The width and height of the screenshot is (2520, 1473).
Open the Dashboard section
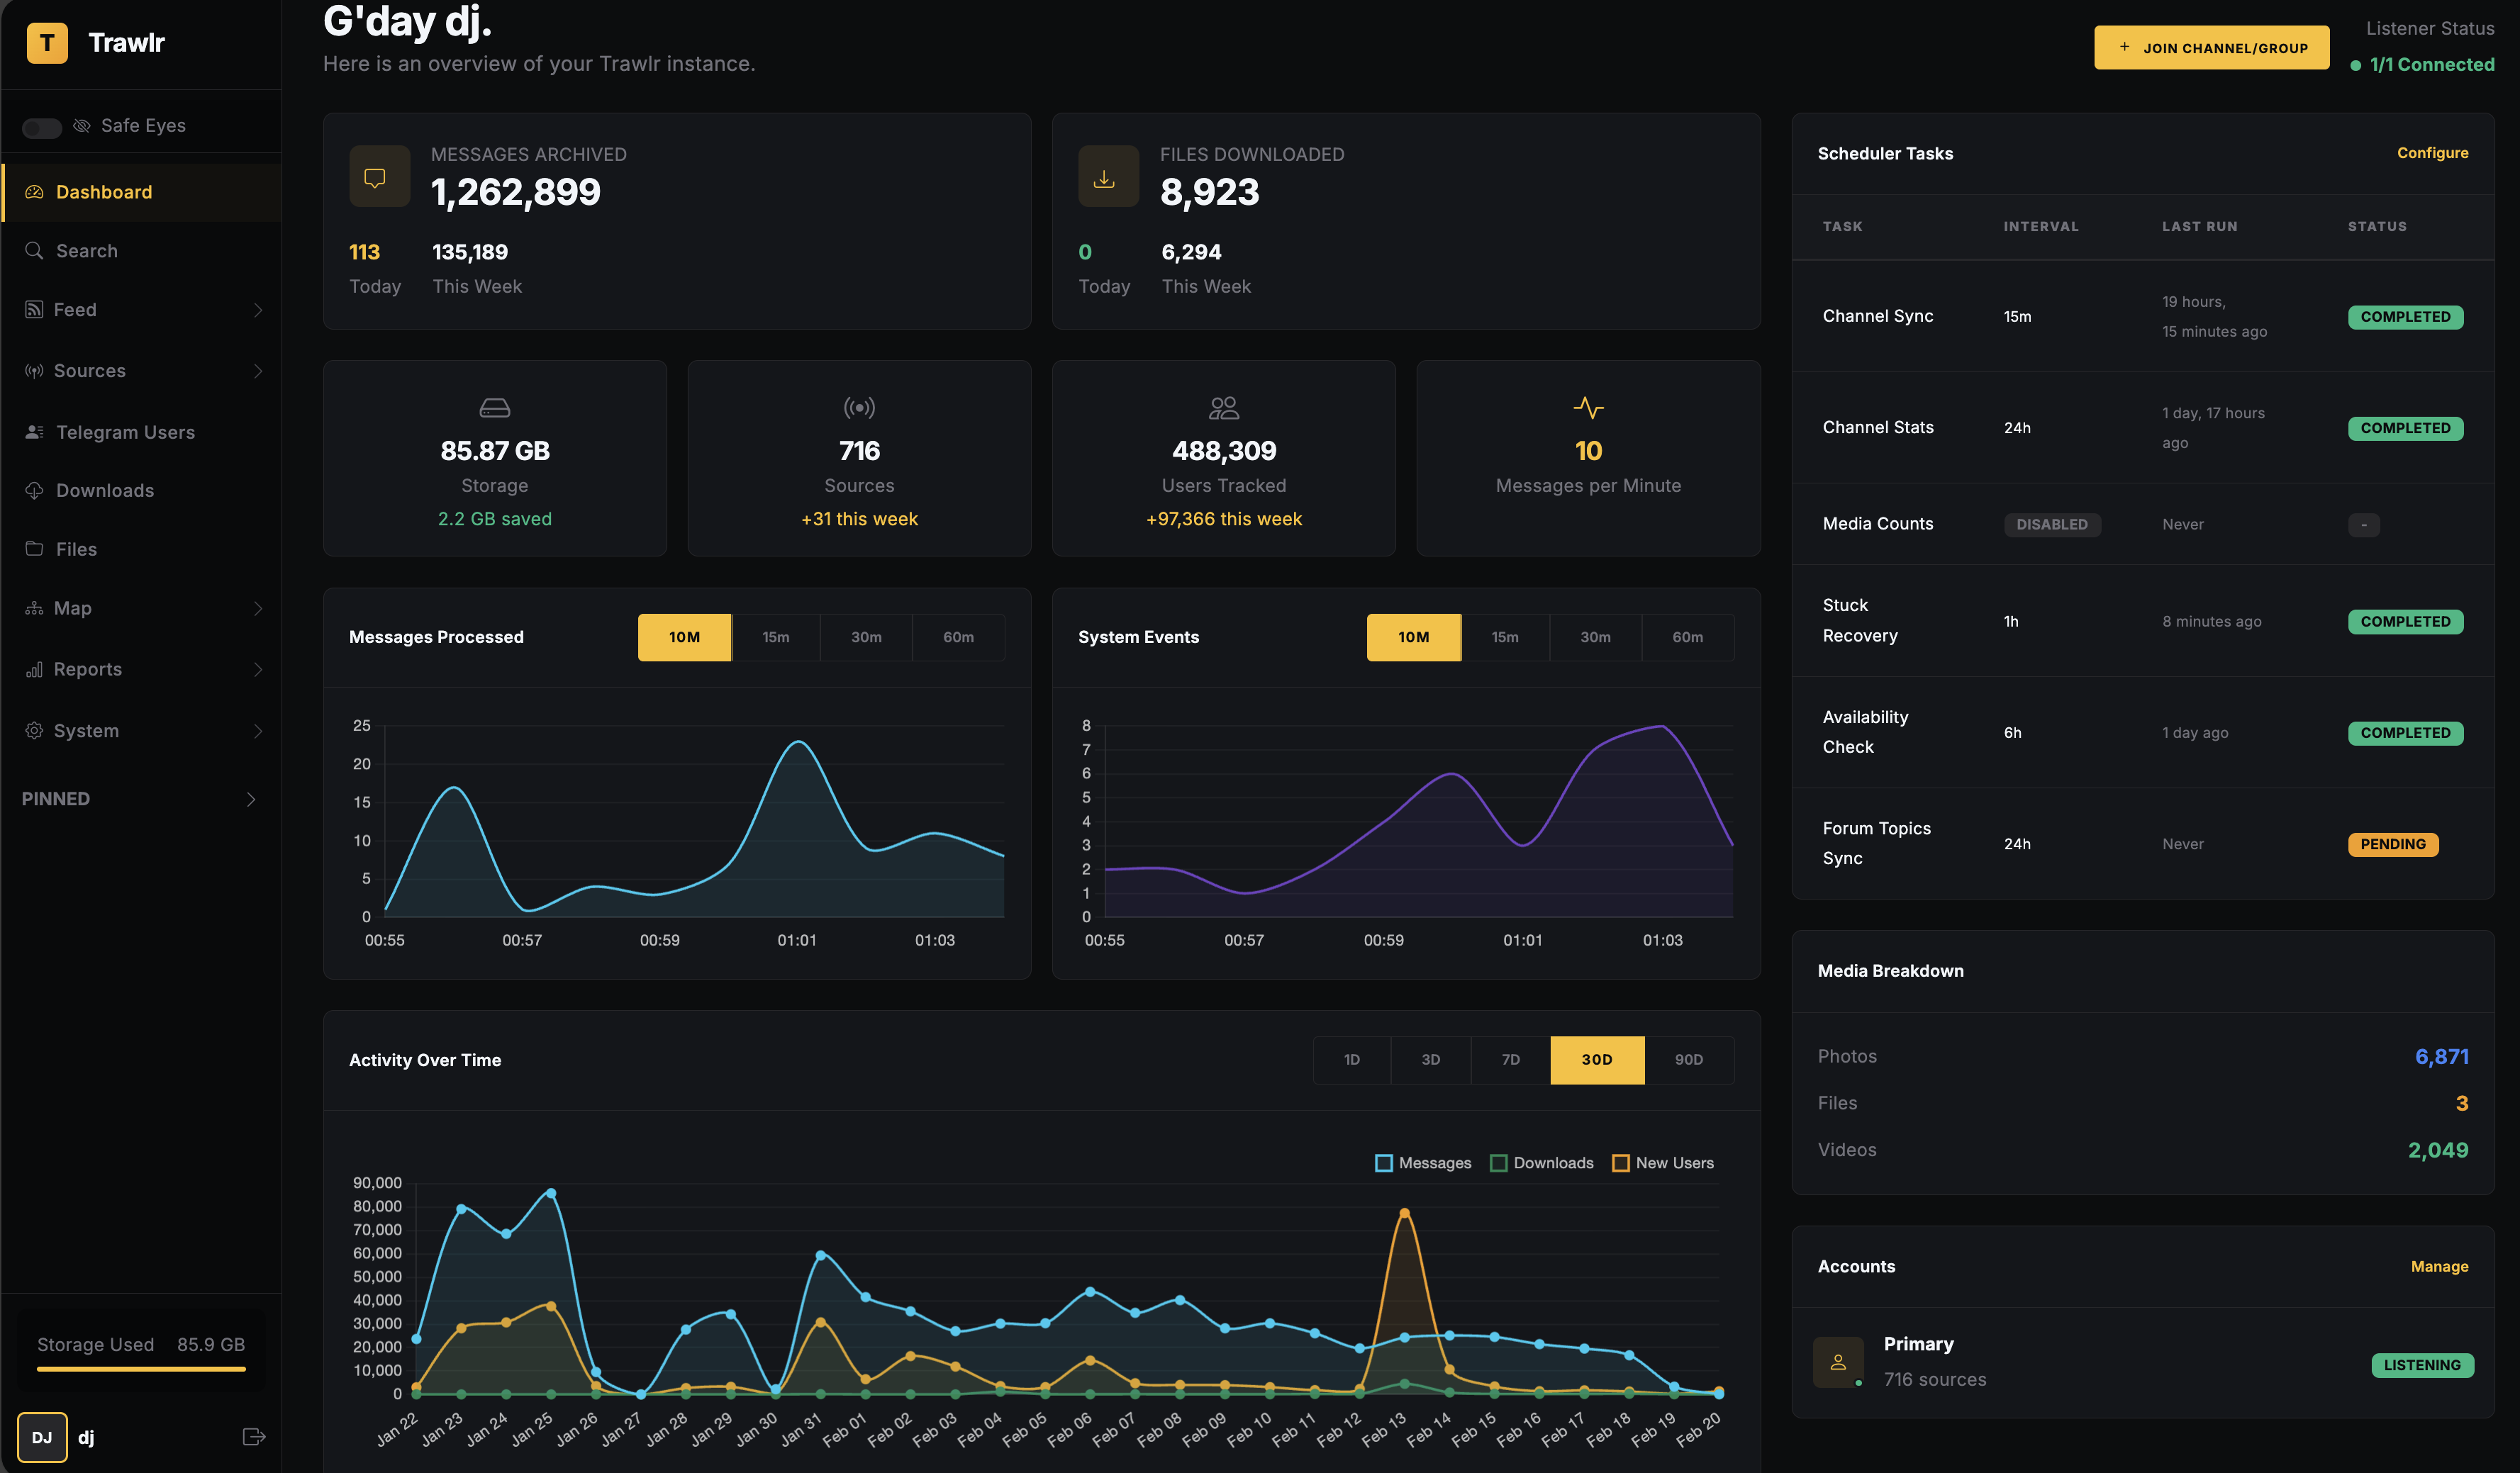click(104, 191)
